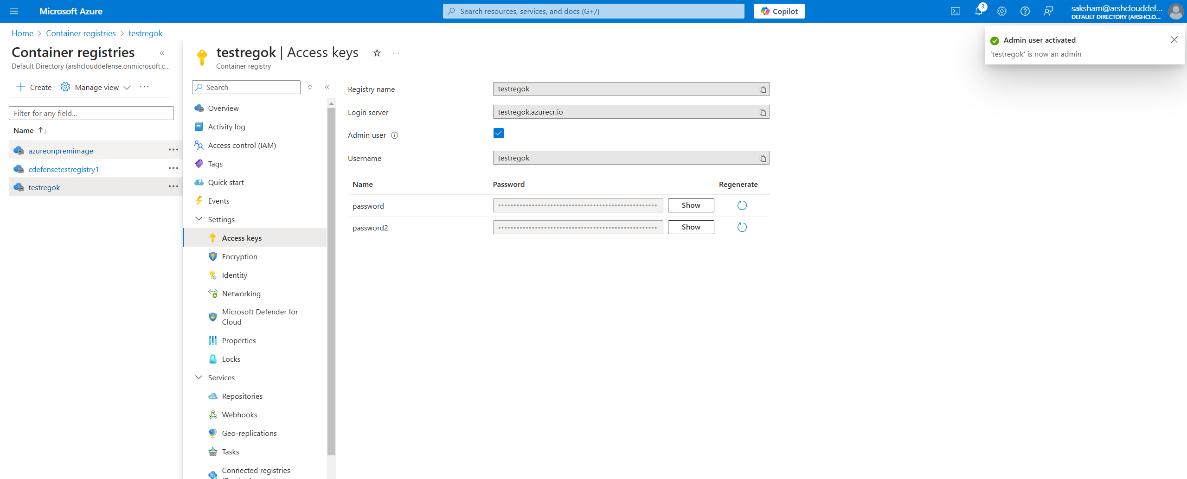This screenshot has height=479, width=1187.
Task: Select testregok in the registries list
Action: point(44,187)
